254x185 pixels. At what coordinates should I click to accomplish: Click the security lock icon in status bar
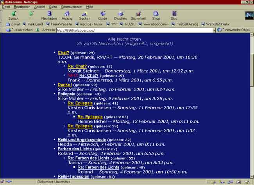pos(2,182)
